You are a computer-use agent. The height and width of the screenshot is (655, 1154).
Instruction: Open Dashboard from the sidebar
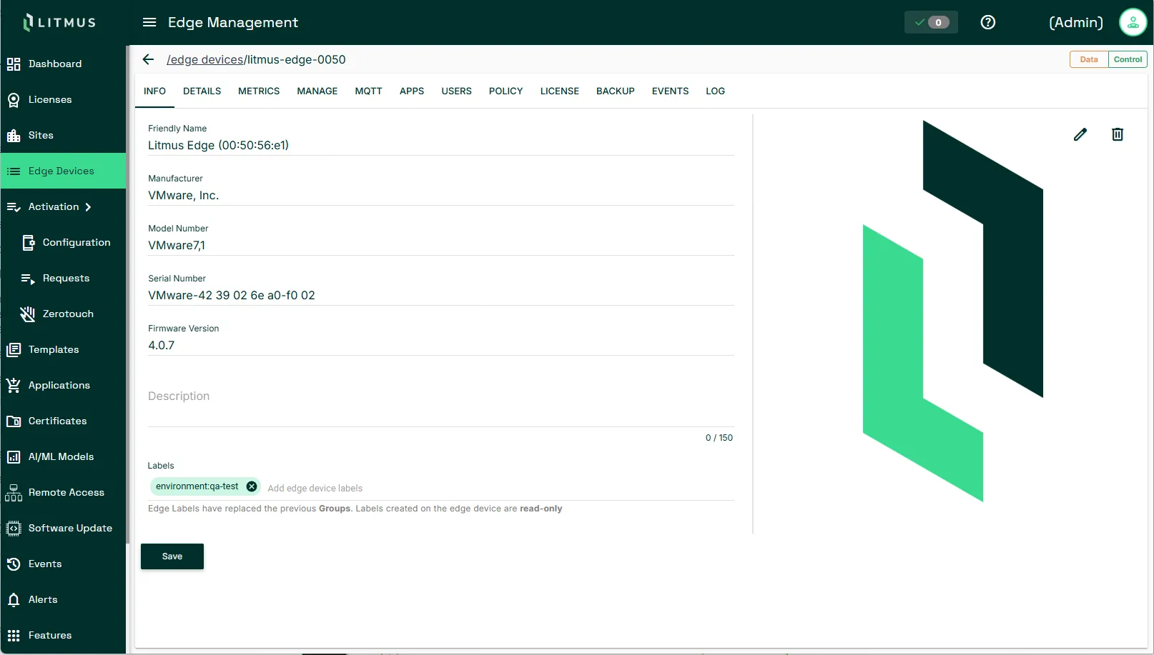[x=63, y=64]
